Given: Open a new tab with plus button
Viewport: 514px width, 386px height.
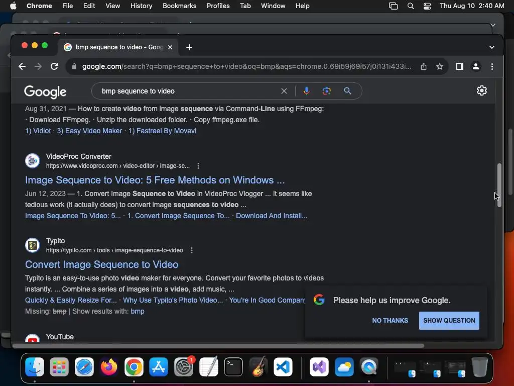Looking at the screenshot, I should tap(189, 47).
